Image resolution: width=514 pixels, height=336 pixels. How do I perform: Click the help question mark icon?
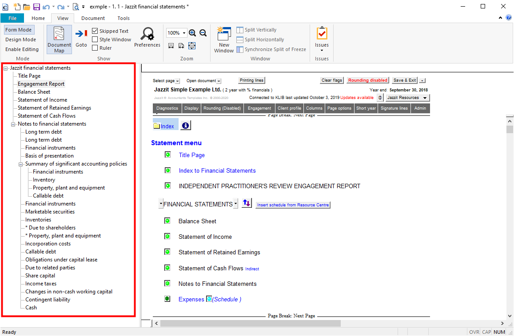[509, 17]
